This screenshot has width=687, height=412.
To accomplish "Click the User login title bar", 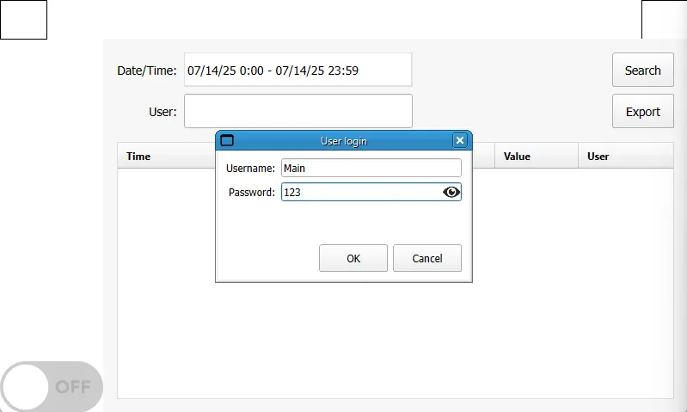I will [344, 140].
